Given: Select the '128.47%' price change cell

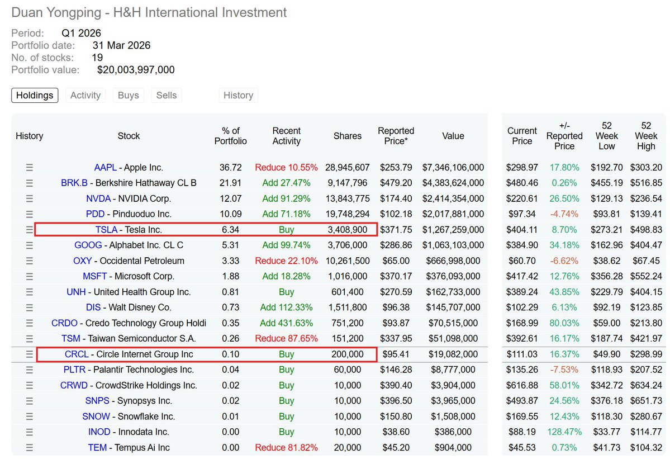Looking at the screenshot, I should tap(564, 432).
